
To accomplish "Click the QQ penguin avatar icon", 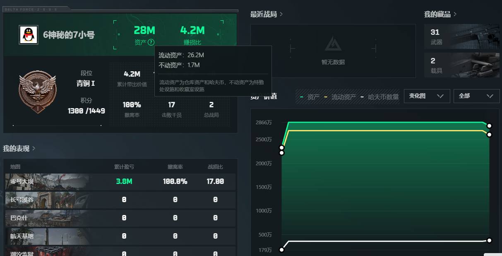I will [29, 35].
